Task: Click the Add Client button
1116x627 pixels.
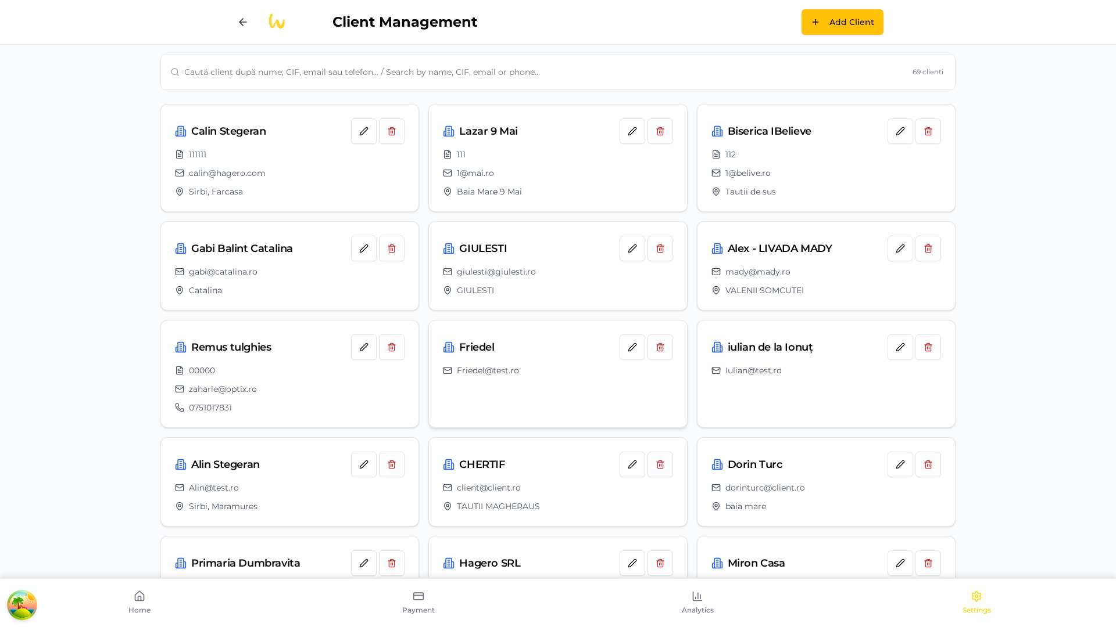Action: click(x=842, y=22)
